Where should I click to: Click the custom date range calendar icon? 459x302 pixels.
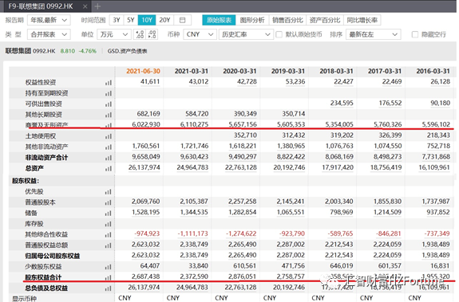(182, 20)
